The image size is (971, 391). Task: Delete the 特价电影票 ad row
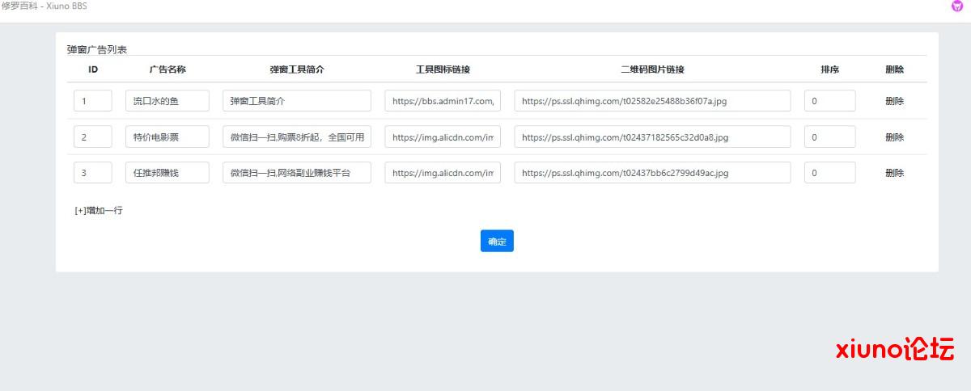click(x=894, y=137)
